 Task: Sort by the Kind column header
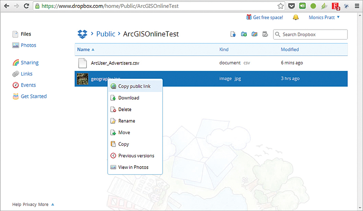224,49
